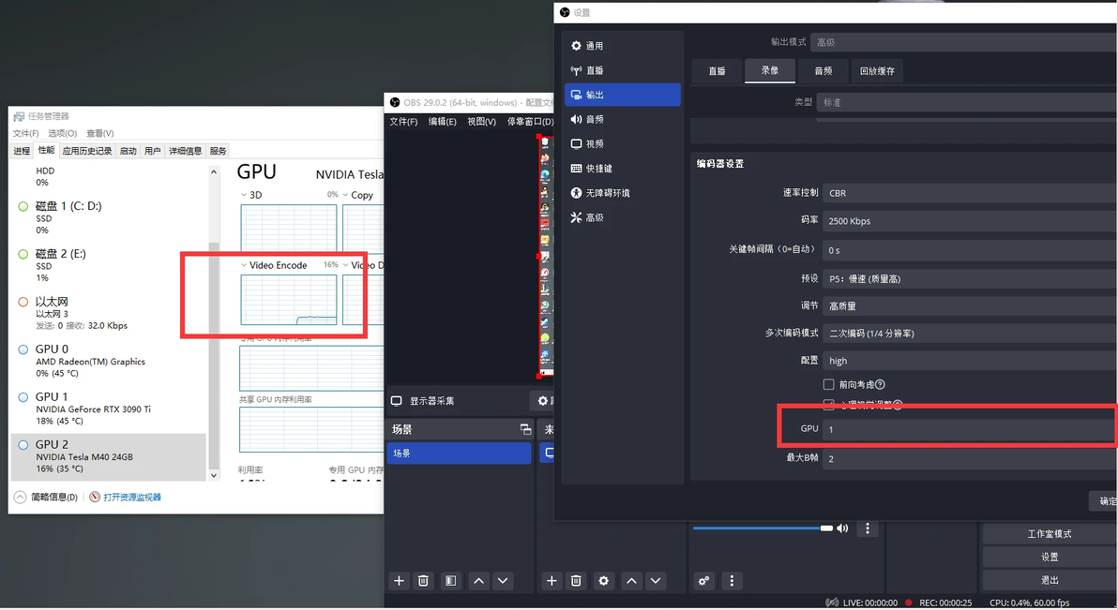Open Task Manager 应用历史记录 tab

pyautogui.click(x=87, y=151)
